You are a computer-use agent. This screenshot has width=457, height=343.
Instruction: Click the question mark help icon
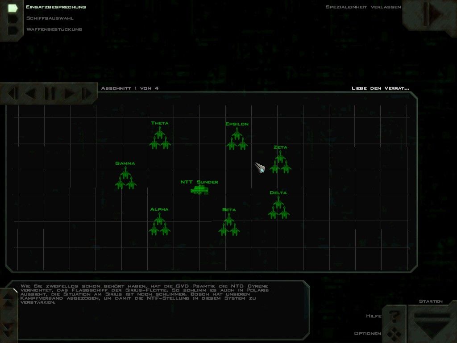(394, 316)
